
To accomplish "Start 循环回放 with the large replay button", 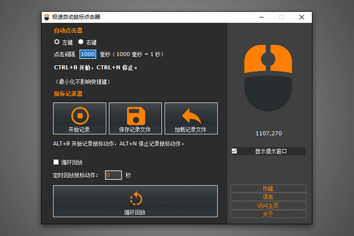I will tap(135, 201).
